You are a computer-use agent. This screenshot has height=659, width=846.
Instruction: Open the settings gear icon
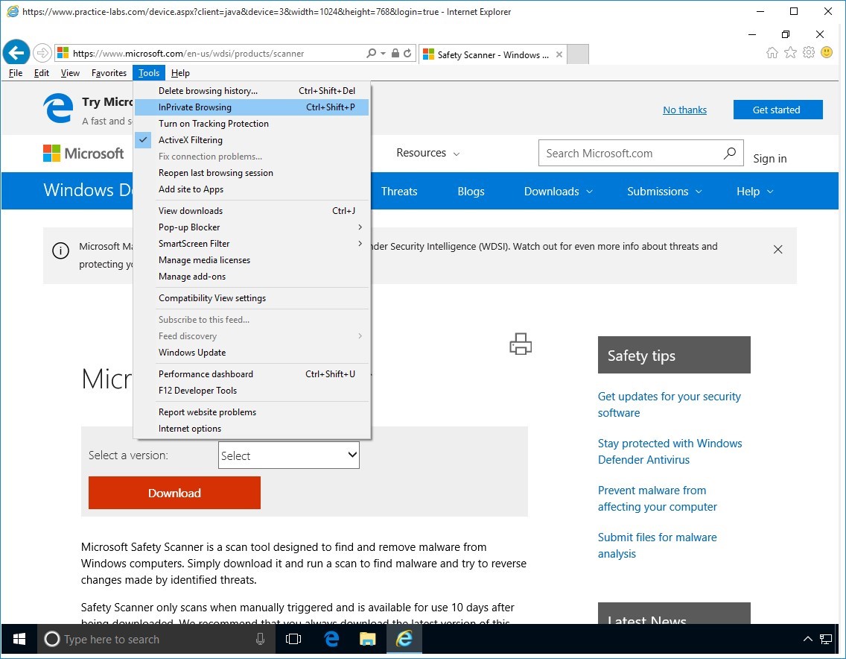point(808,53)
